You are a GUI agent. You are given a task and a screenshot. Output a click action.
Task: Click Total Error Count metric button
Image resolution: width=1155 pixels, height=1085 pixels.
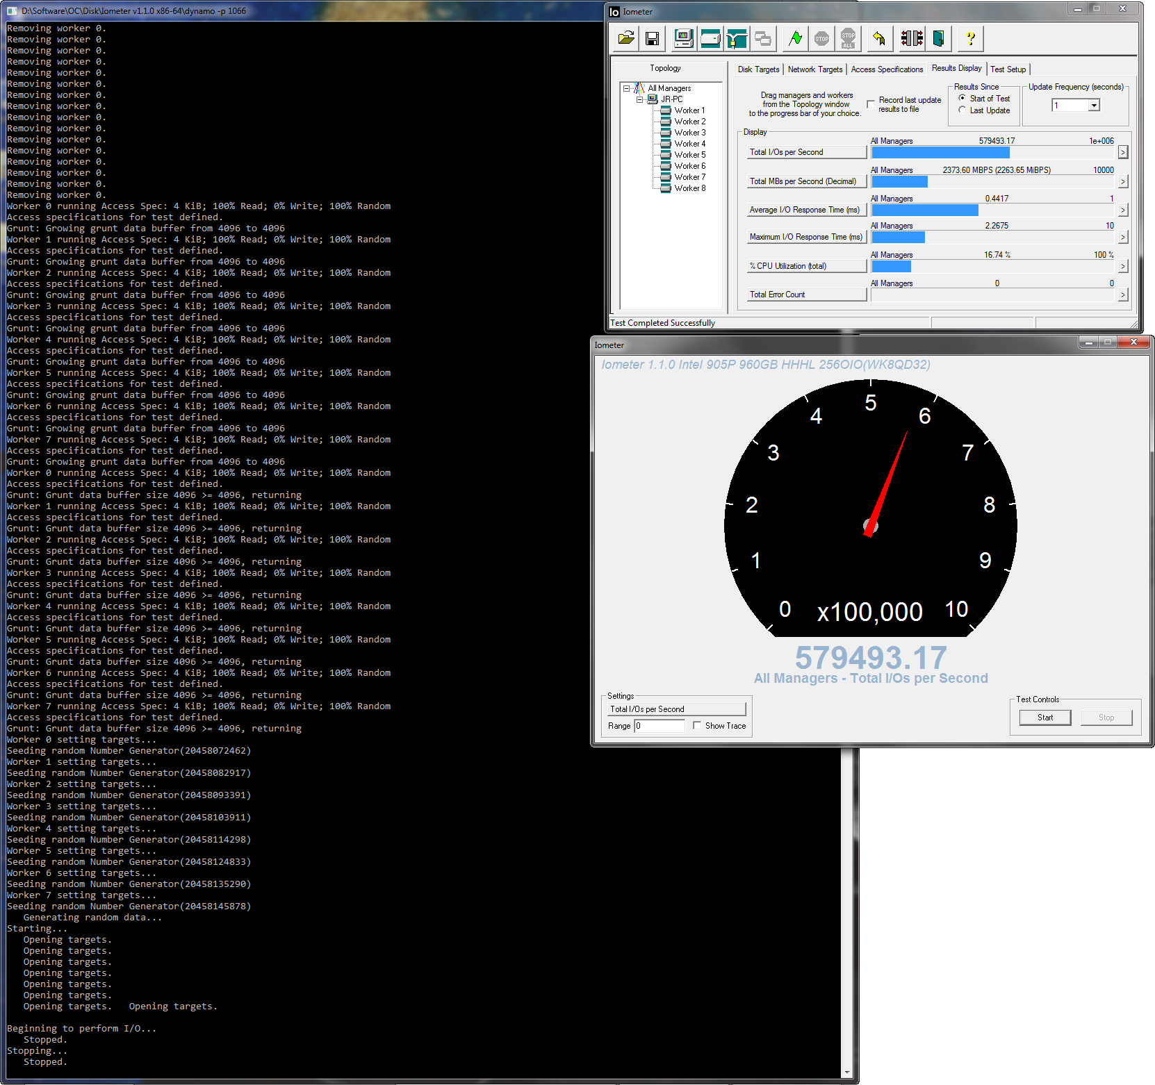tap(807, 295)
